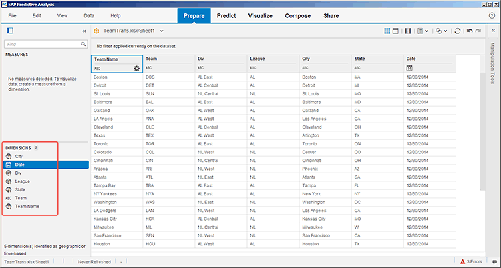The height and width of the screenshot is (268, 501).
Task: Click the globe icon next to League dimension
Action: tap(9, 181)
